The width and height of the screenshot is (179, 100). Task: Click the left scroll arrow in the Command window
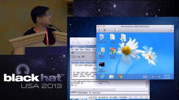[72, 89]
